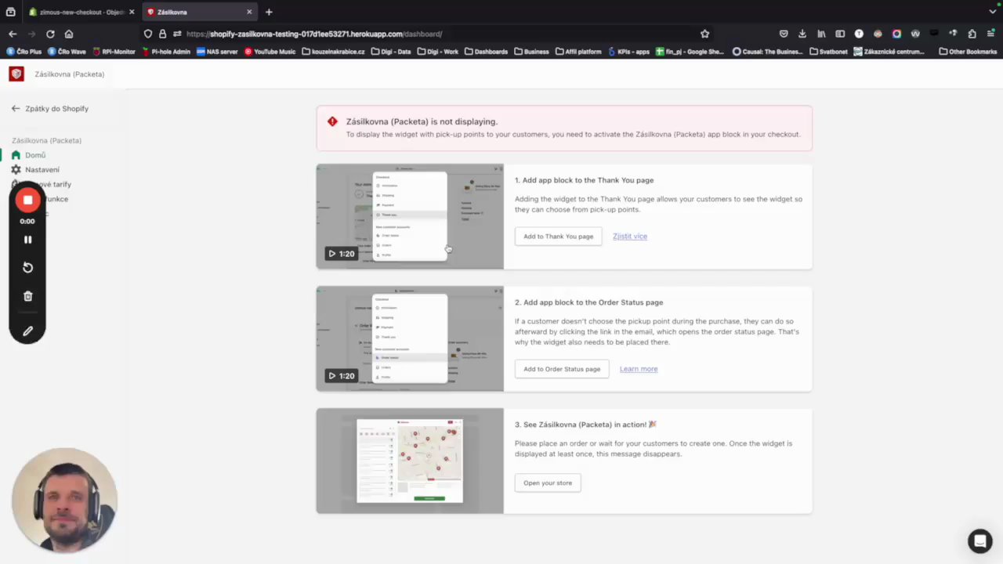Expand the Dashboards bookmark folder
This screenshot has width=1003, height=564.
coord(486,52)
